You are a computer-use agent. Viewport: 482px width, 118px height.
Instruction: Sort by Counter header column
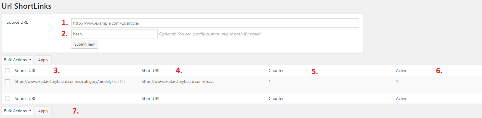(x=276, y=71)
